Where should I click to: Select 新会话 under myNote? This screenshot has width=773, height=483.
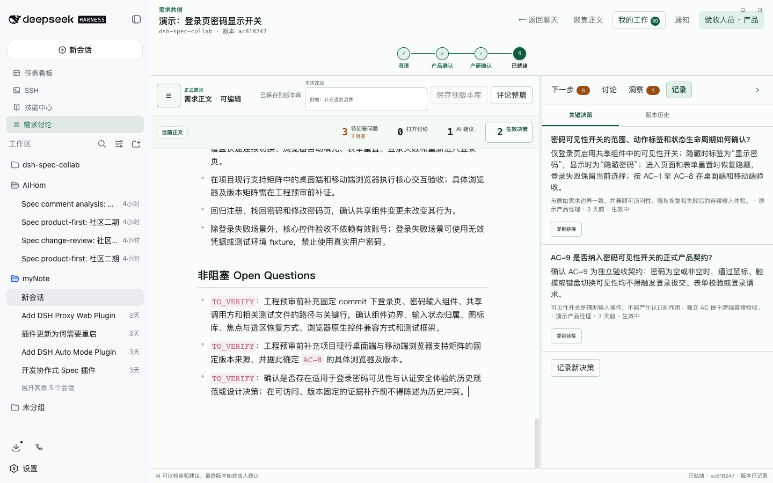click(x=75, y=297)
